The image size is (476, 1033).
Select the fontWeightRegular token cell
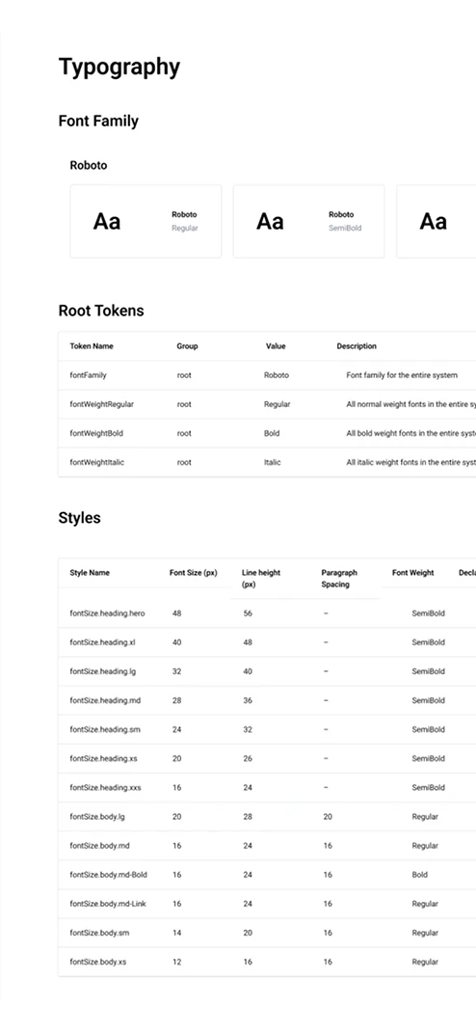click(x=101, y=404)
